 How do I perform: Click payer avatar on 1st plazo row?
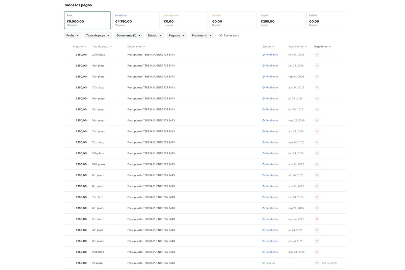click(317, 263)
